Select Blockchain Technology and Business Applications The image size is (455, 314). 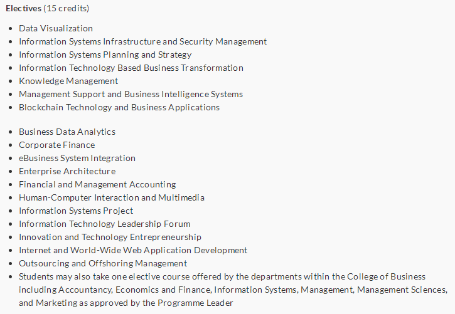(119, 107)
